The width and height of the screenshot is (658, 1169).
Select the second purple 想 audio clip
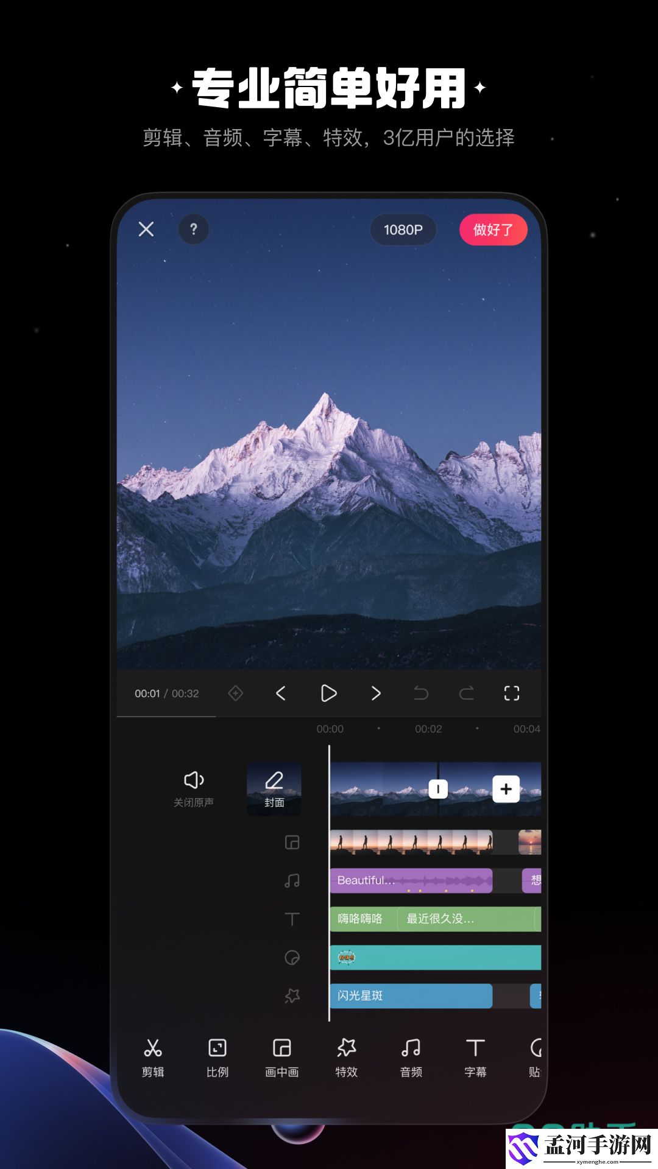point(532,880)
